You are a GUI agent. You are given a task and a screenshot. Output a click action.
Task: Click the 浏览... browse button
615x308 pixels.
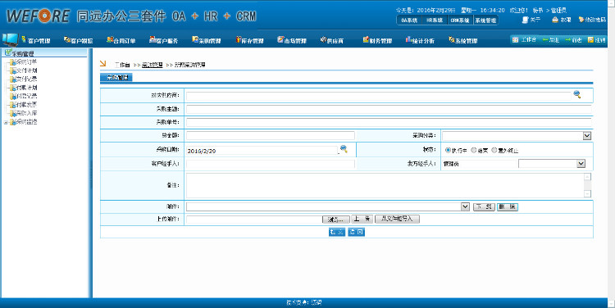click(x=335, y=220)
